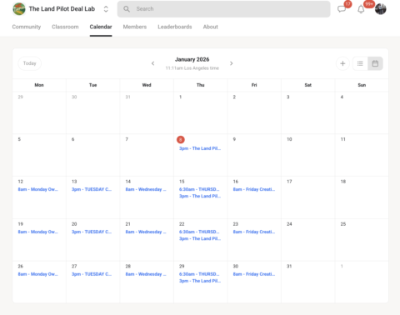Click The Land Pilot Deal Lab logo

click(19, 9)
